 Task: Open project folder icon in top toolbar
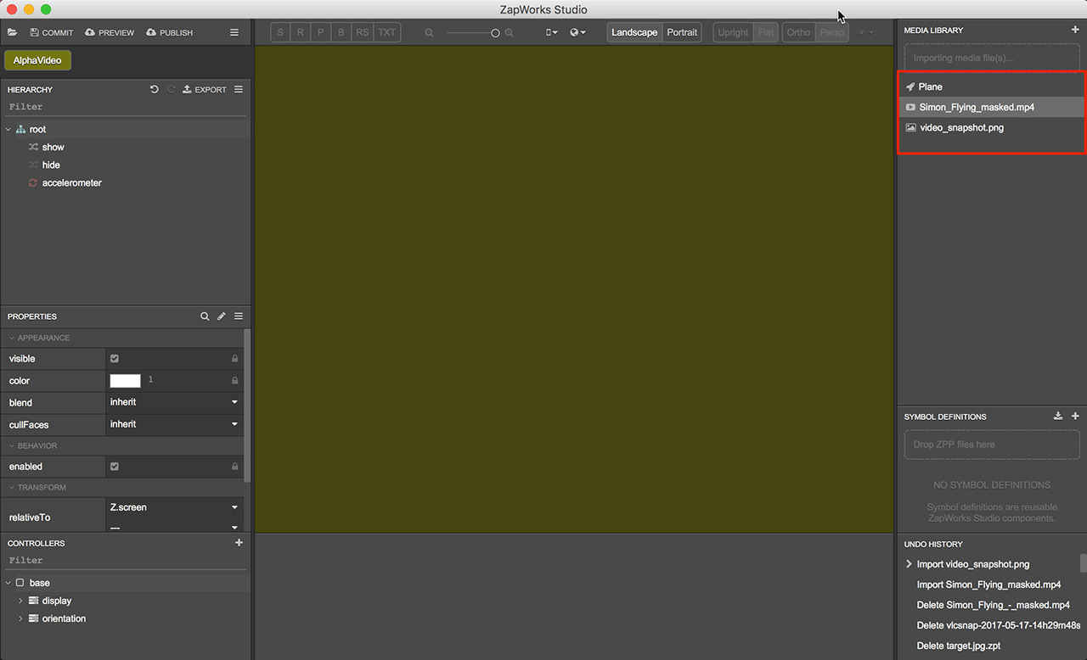pyautogui.click(x=12, y=32)
